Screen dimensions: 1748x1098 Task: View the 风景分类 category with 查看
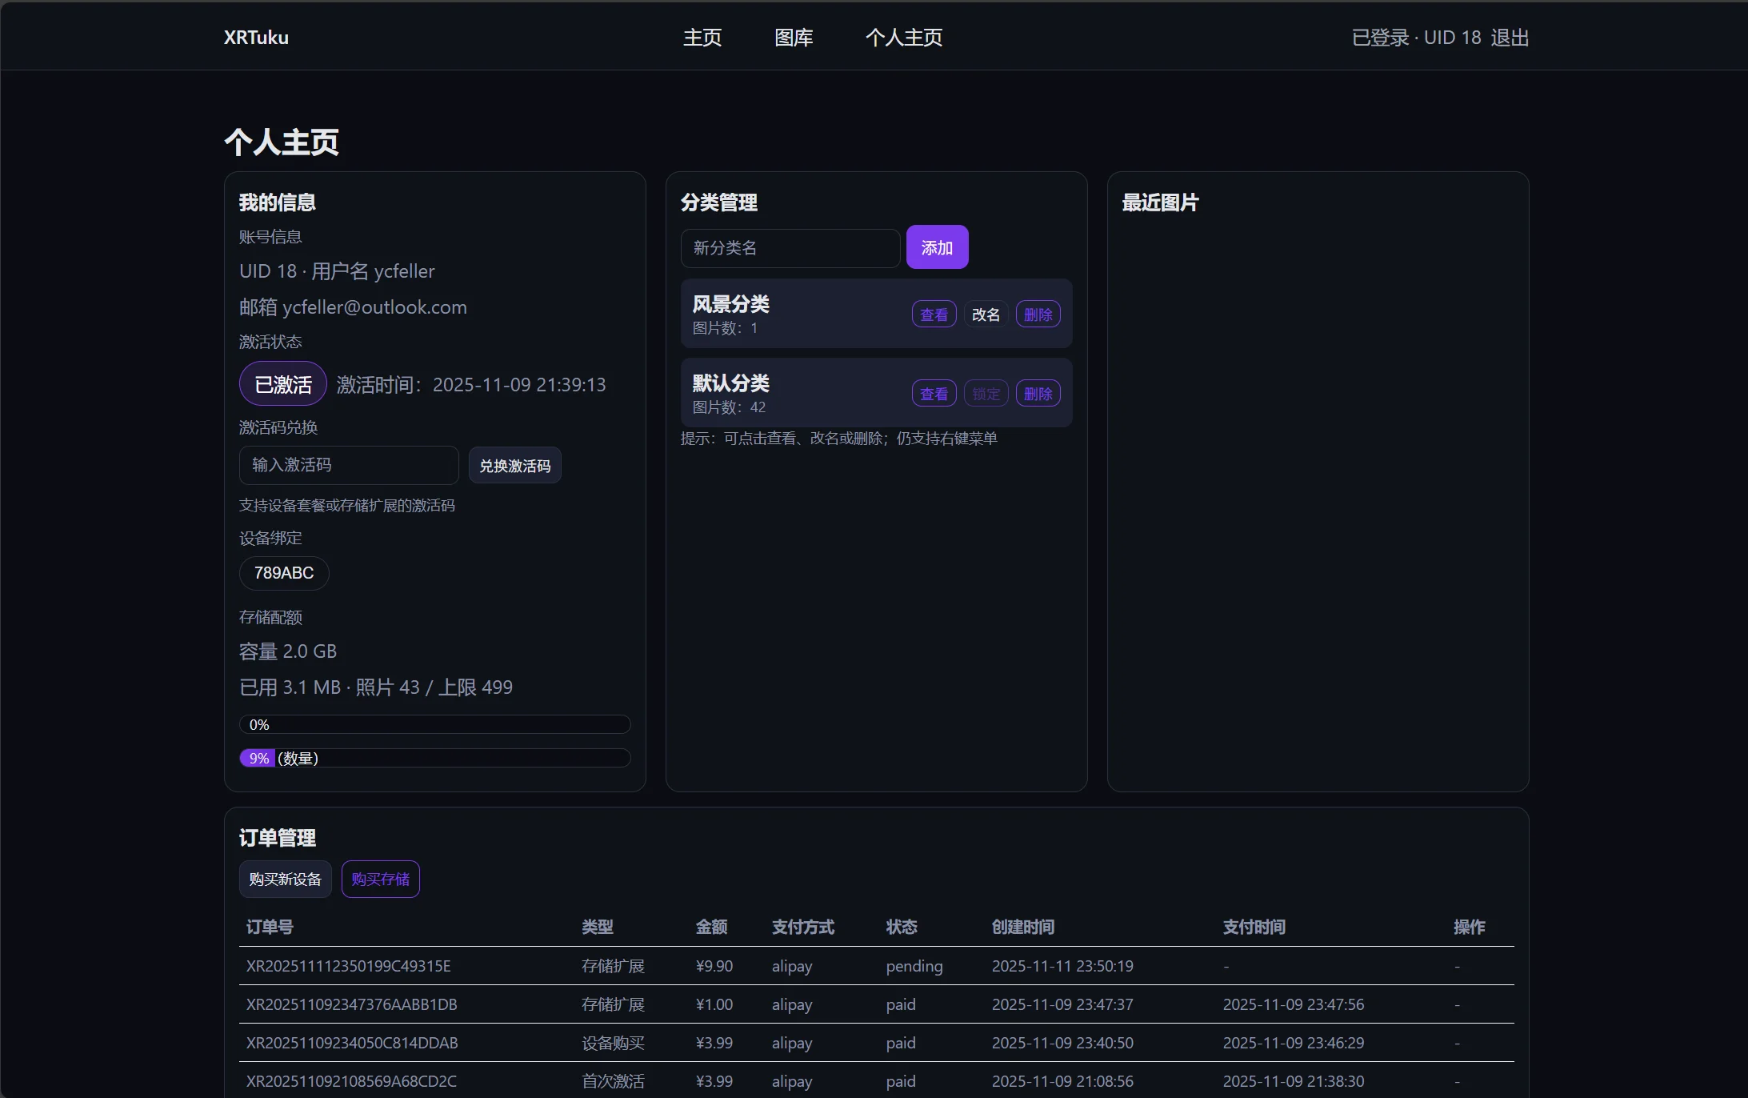click(933, 315)
